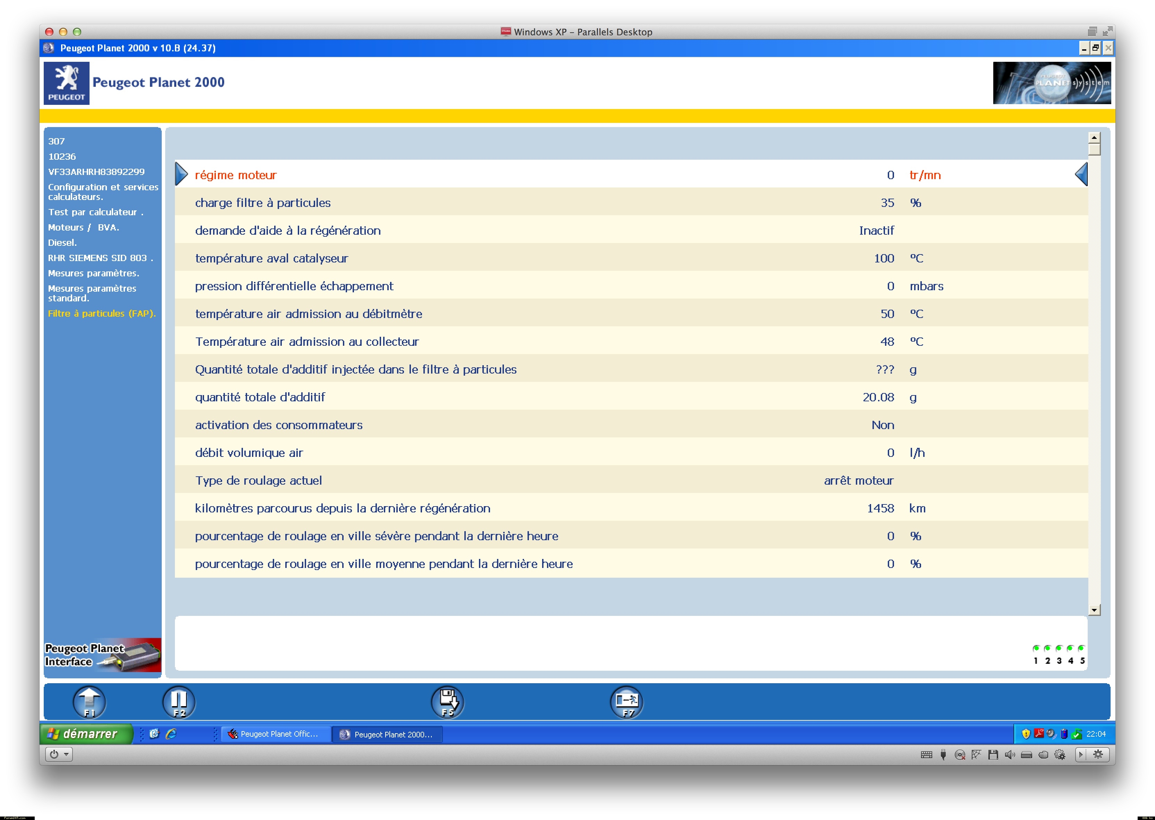1155x820 pixels.
Task: Launch Internet Explorer from quick launch
Action: tap(171, 734)
